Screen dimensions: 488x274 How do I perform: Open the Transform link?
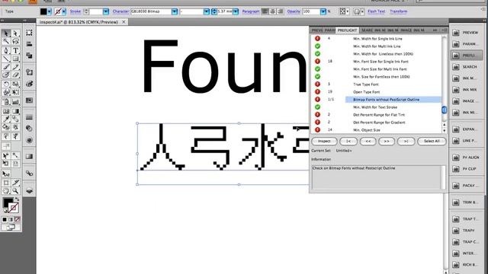(398, 11)
